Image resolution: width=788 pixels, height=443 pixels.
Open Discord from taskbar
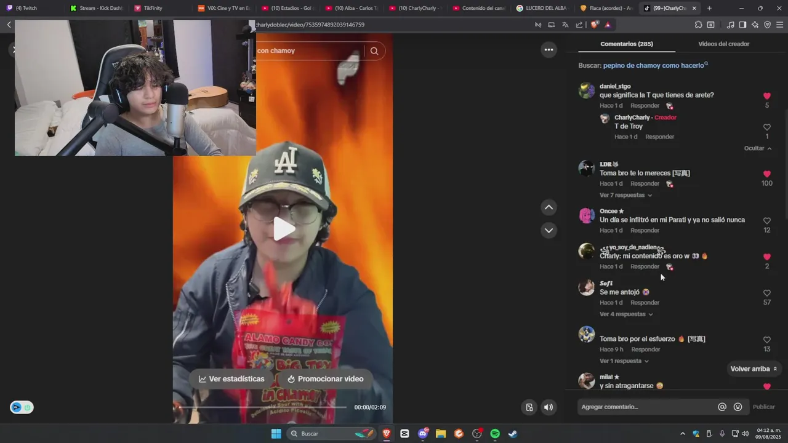[423, 434]
